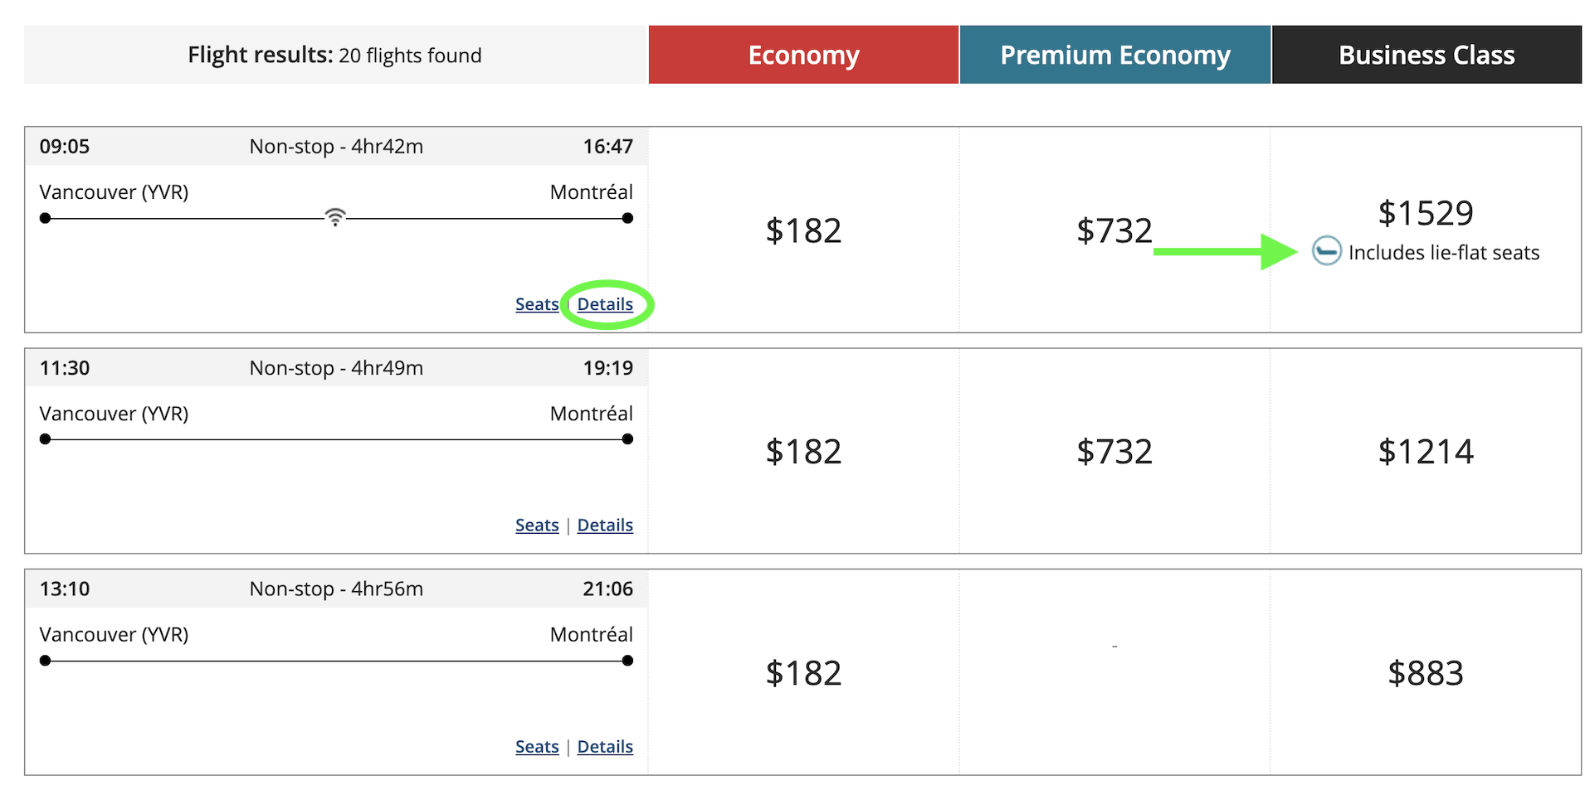This screenshot has height=785, width=1585.
Task: Click the lie-flat seat icon
Action: pos(1326,250)
